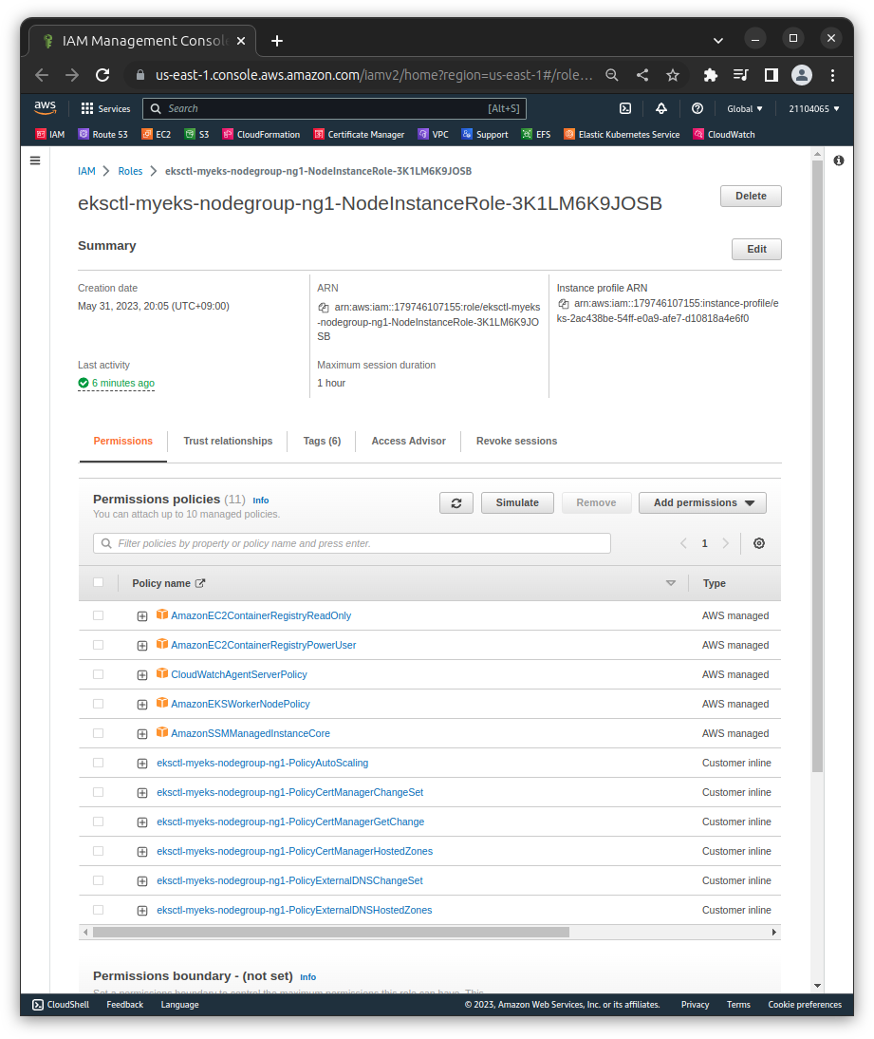Expand PolicyExternalDNSChangeSet details

[142, 881]
